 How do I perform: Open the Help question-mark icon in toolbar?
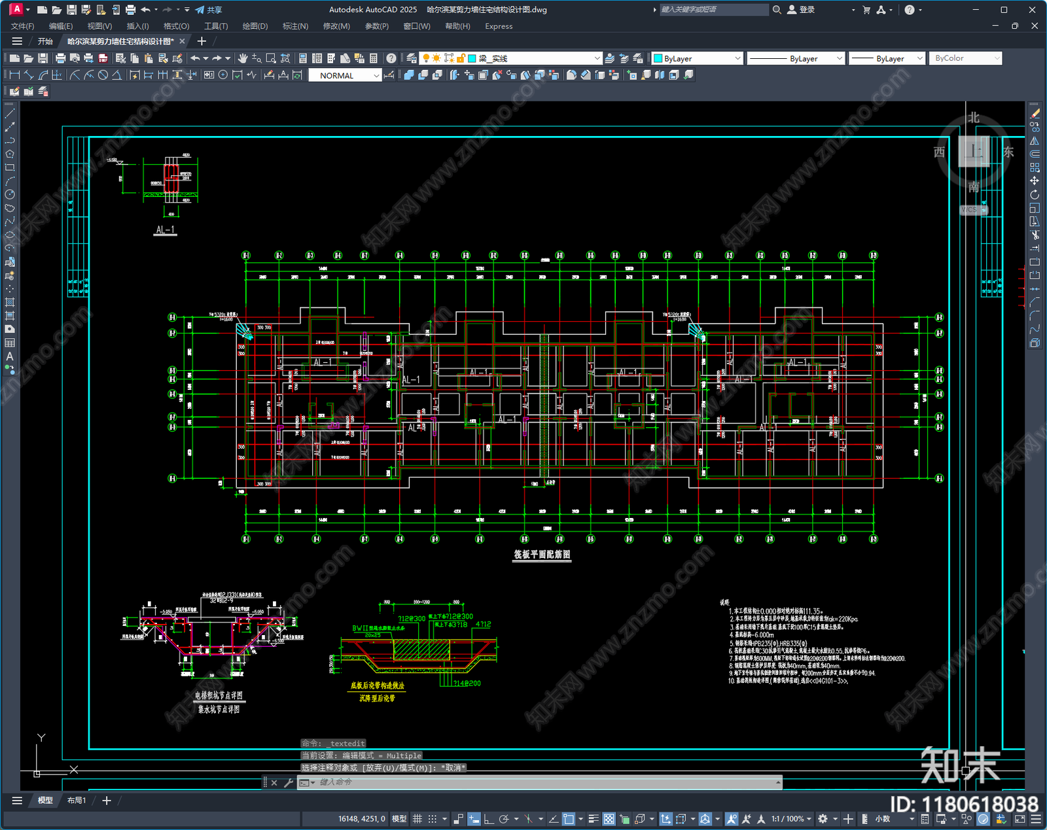coord(391,58)
